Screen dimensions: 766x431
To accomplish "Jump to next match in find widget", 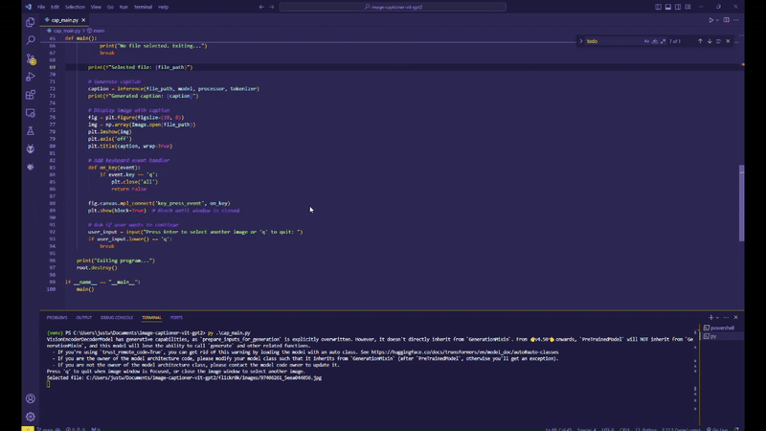I will [710, 41].
